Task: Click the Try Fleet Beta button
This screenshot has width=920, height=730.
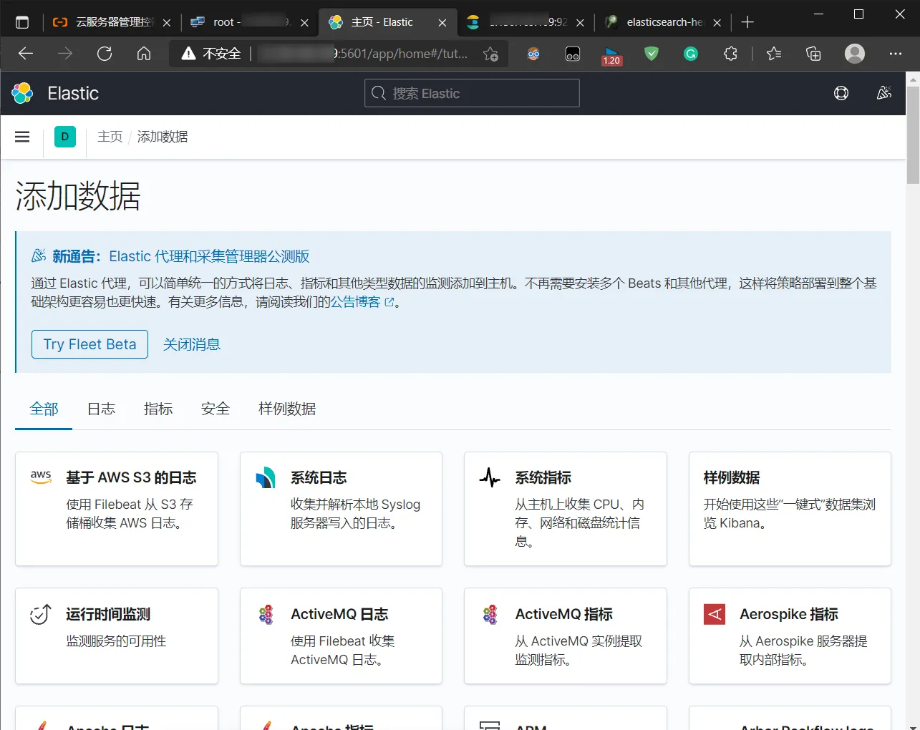Action: (89, 344)
